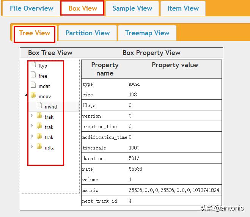
Task: Click the creation_time property name
Action: [x=99, y=127]
